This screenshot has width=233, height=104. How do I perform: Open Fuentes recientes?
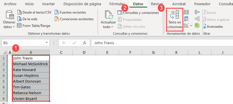(70, 12)
